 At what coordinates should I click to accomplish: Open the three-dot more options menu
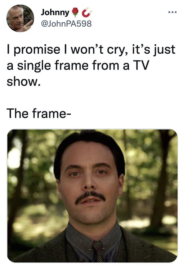172,12
